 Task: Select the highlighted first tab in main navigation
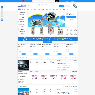19,9
